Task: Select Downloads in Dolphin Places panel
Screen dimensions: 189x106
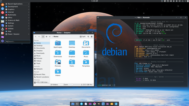Action: (x=42, y=53)
